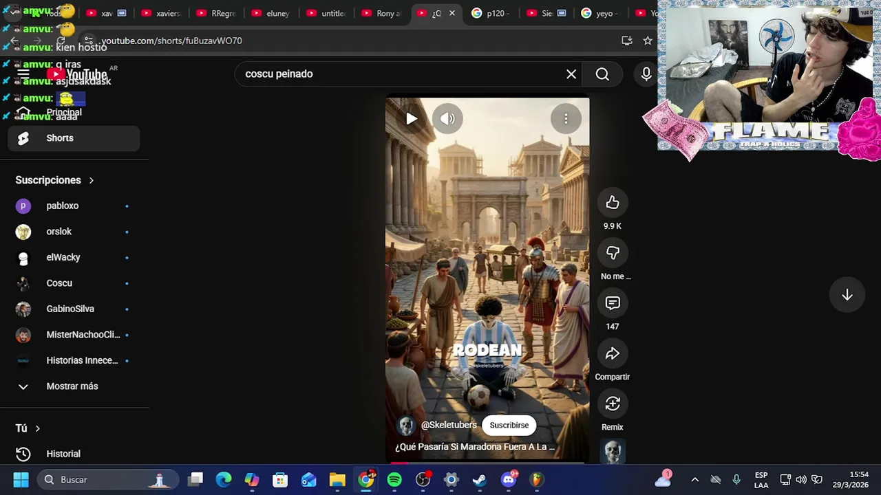
Task: Show hidden system tray icons
Action: point(694,480)
